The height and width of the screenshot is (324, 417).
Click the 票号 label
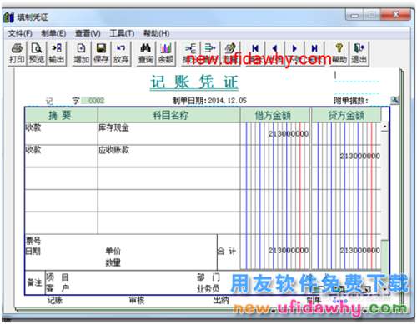(x=33, y=241)
